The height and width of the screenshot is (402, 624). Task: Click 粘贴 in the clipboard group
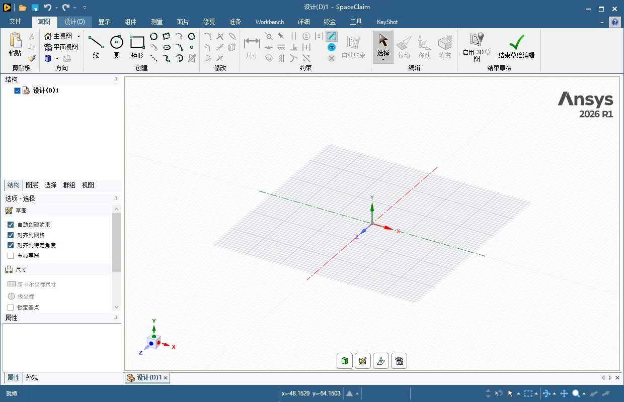click(15, 43)
